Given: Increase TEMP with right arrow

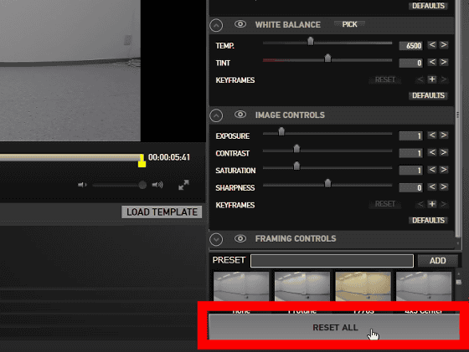Looking at the screenshot, I should 444,45.
